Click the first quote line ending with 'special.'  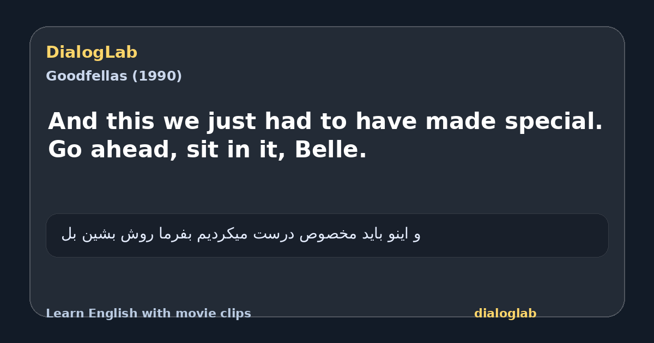tap(325, 121)
